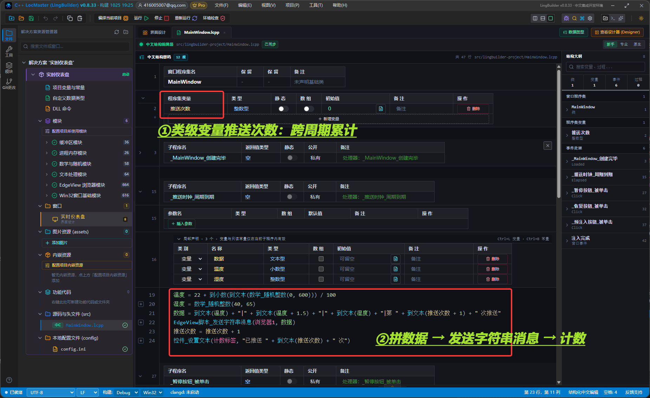
Task: Open 类别 dropdown for the 数据 row
Action: coord(191,259)
